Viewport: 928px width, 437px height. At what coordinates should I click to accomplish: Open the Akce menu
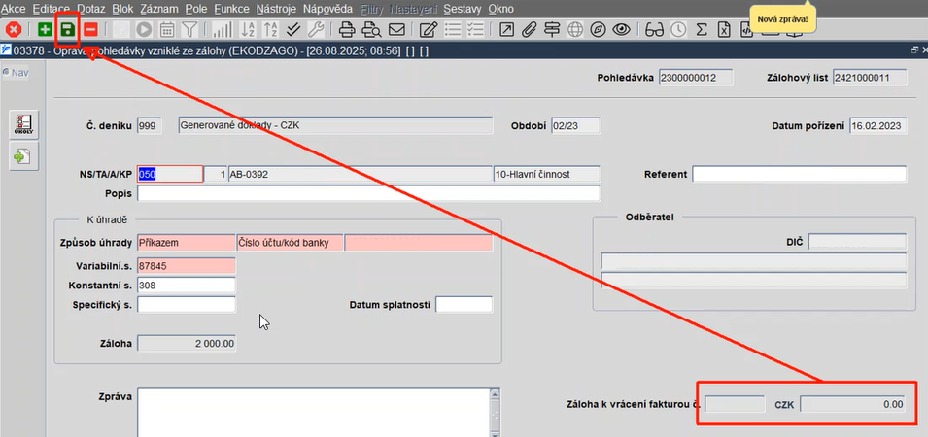14,9
